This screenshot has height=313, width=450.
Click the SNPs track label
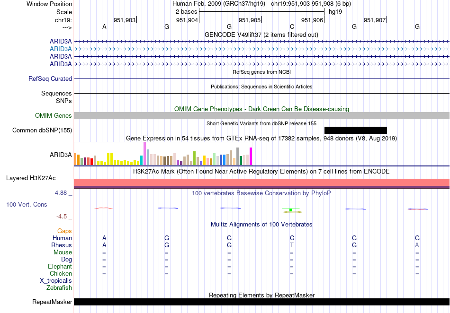click(64, 101)
